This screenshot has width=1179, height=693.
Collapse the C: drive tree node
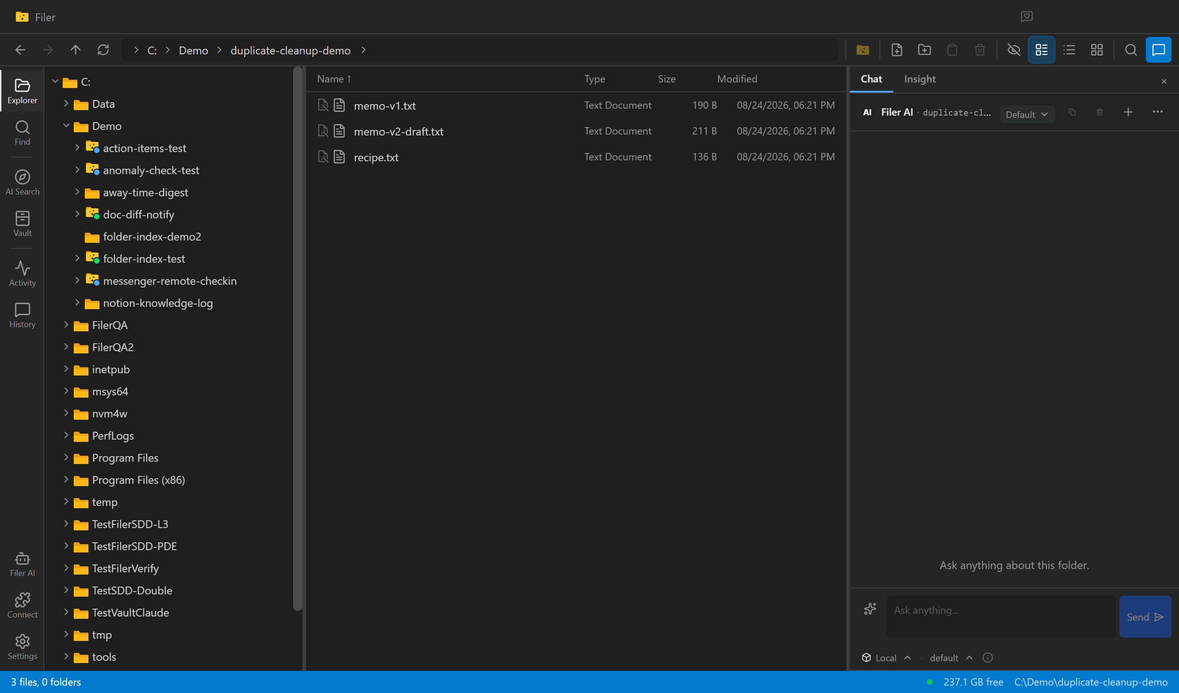(55, 82)
